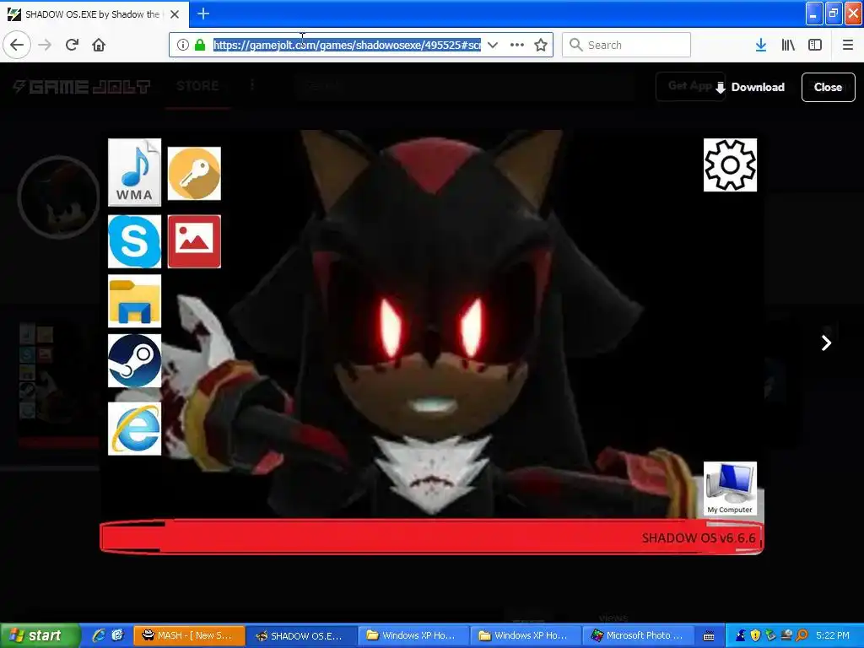
Task: Click the dimmed Shadow avatar circle
Action: [58, 197]
